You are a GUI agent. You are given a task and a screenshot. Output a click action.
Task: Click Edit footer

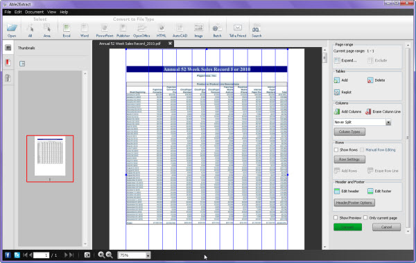(379, 191)
